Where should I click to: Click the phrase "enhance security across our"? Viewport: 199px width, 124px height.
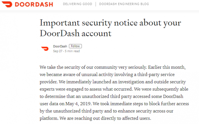(146, 111)
